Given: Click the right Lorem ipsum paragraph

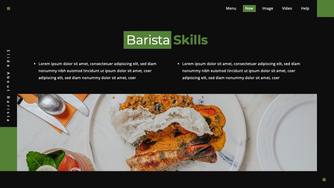Looking at the screenshot, I should [241, 71].
